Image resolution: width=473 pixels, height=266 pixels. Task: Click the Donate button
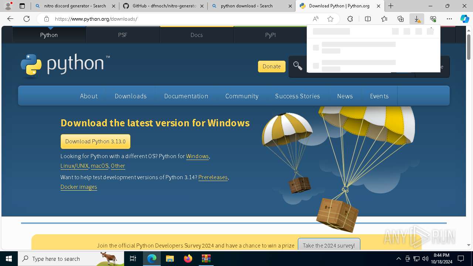click(272, 66)
